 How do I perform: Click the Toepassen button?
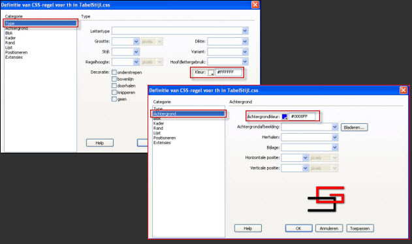click(360, 228)
